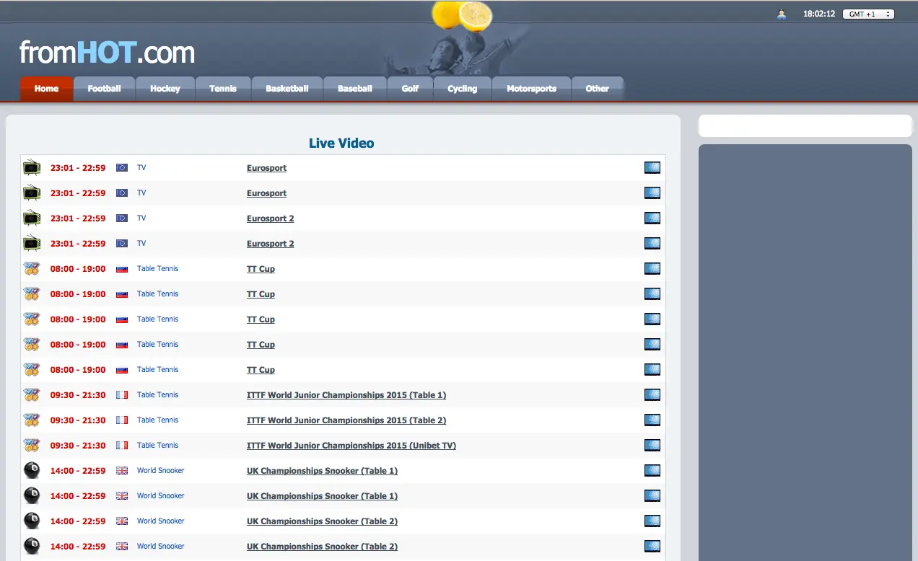
Task: Click Table Tennis category in ITTF (Table 2) row
Action: [x=157, y=420]
